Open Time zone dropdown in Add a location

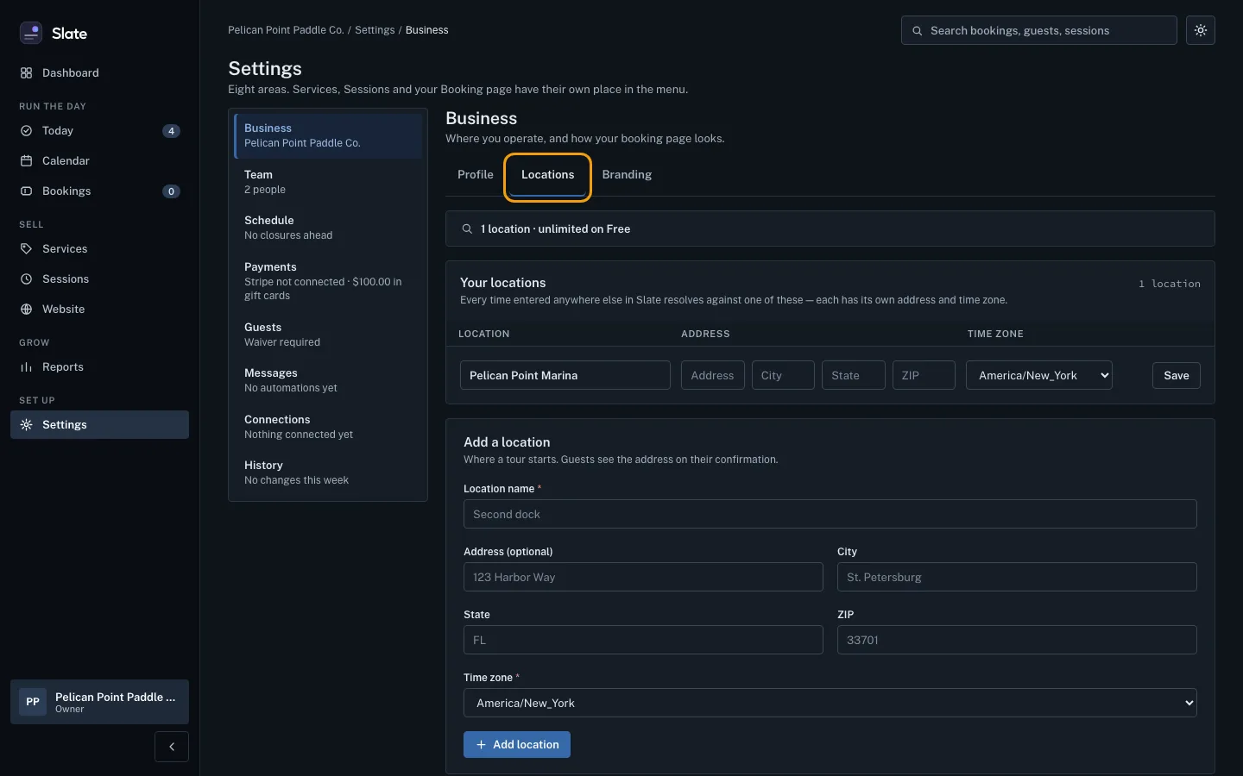point(830,703)
